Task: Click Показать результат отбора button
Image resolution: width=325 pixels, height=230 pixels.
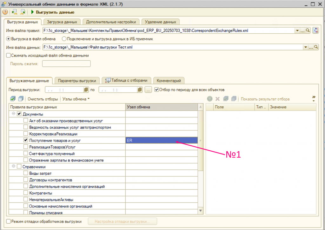Action: (x=265, y=99)
